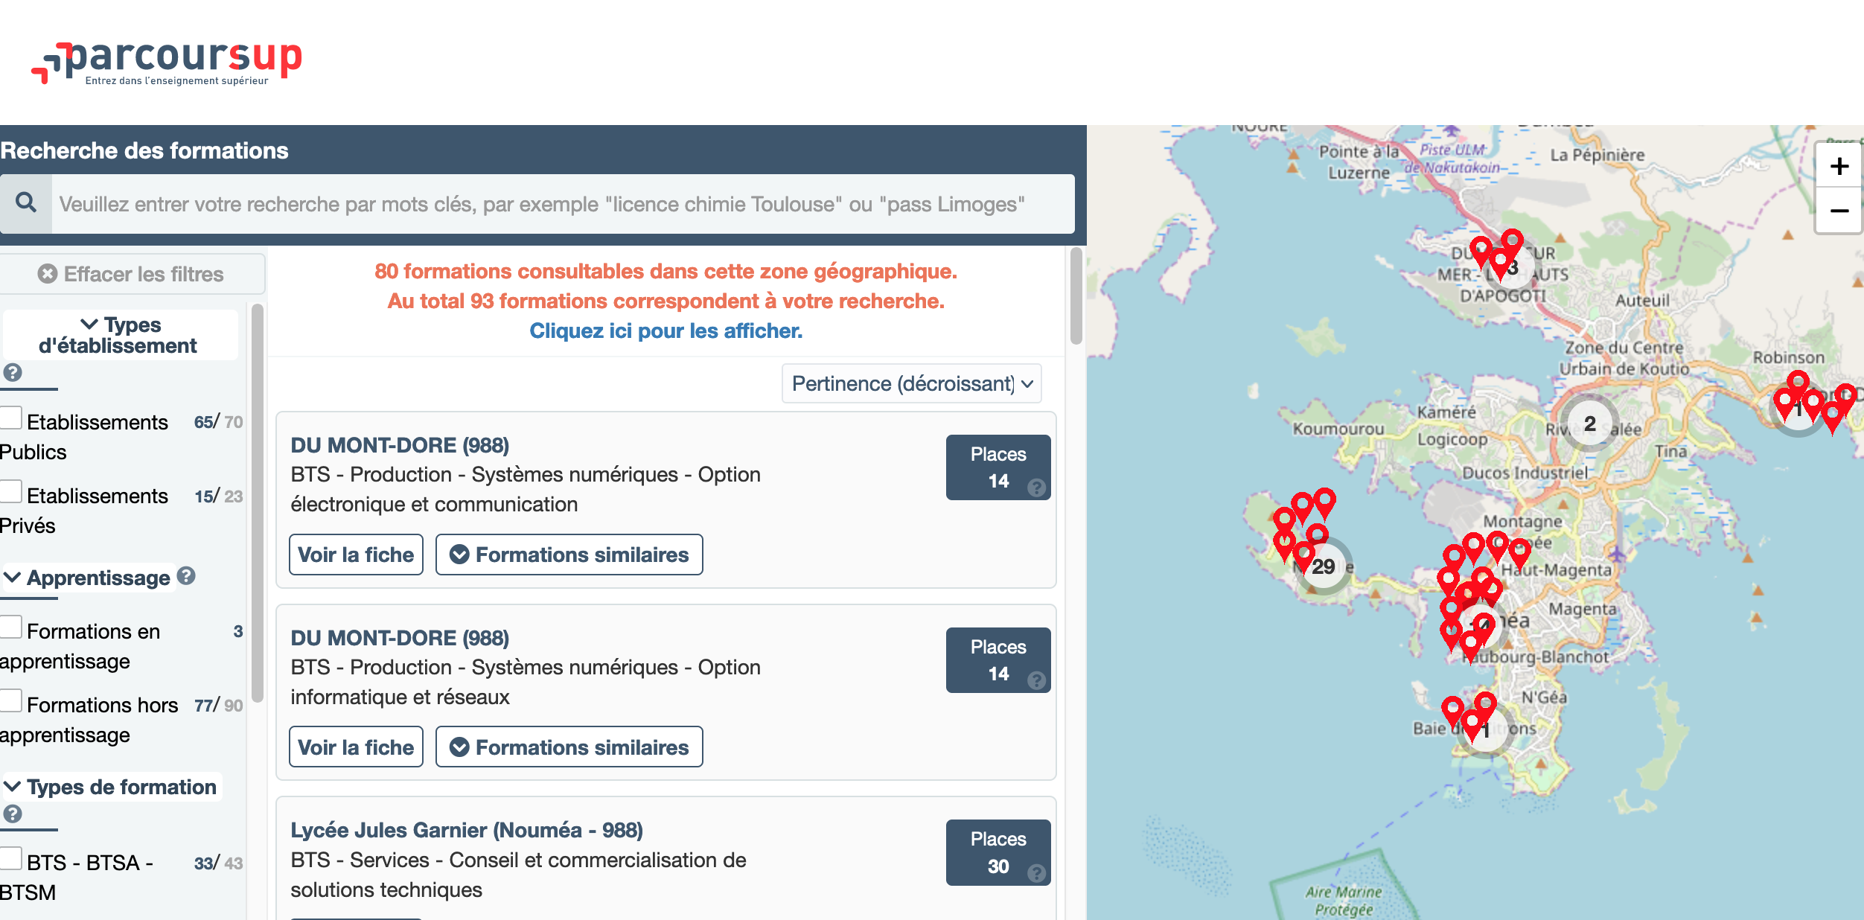
Task: Zoom out on the map
Action: (1839, 211)
